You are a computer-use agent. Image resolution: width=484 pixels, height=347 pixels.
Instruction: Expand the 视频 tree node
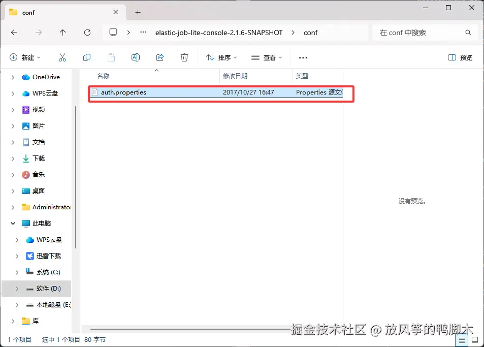[x=13, y=110]
